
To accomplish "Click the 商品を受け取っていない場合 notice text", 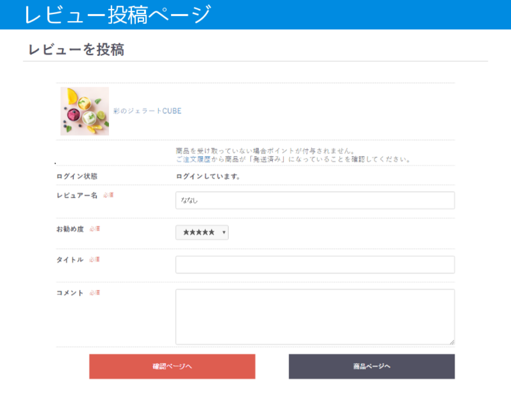I will [x=266, y=151].
